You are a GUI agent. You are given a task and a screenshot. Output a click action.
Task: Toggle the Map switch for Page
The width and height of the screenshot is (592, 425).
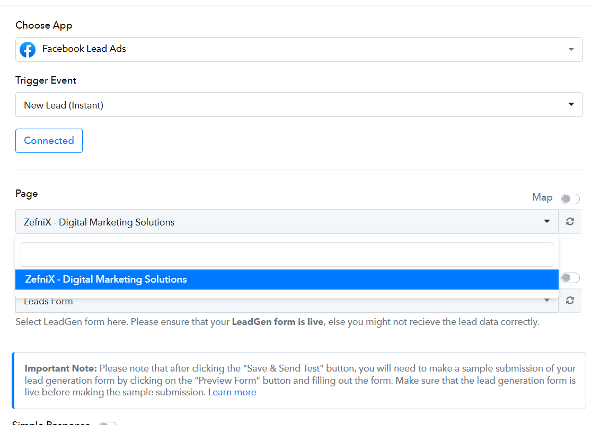click(570, 198)
